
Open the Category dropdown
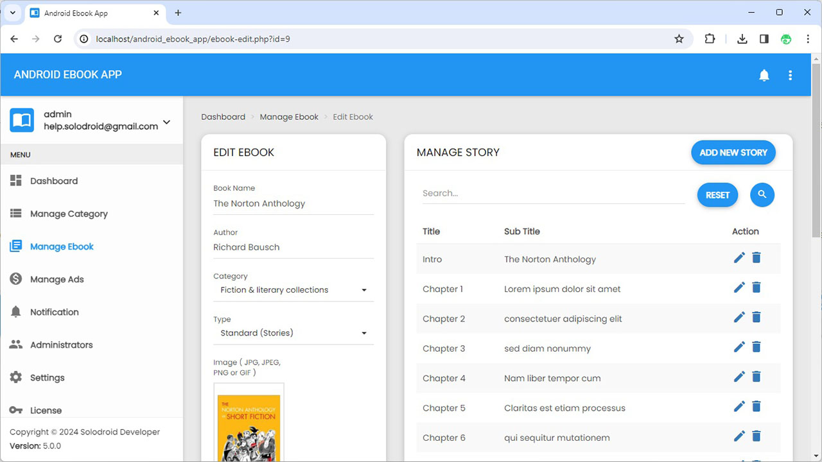(x=293, y=290)
